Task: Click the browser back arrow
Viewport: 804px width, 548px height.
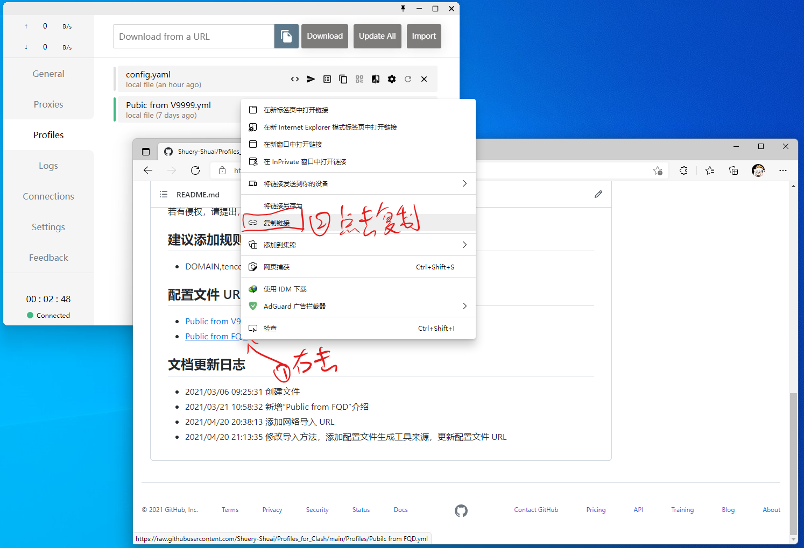Action: click(x=148, y=170)
